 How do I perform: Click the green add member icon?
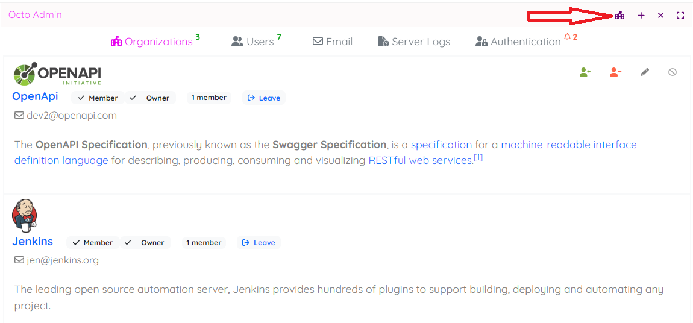[585, 72]
